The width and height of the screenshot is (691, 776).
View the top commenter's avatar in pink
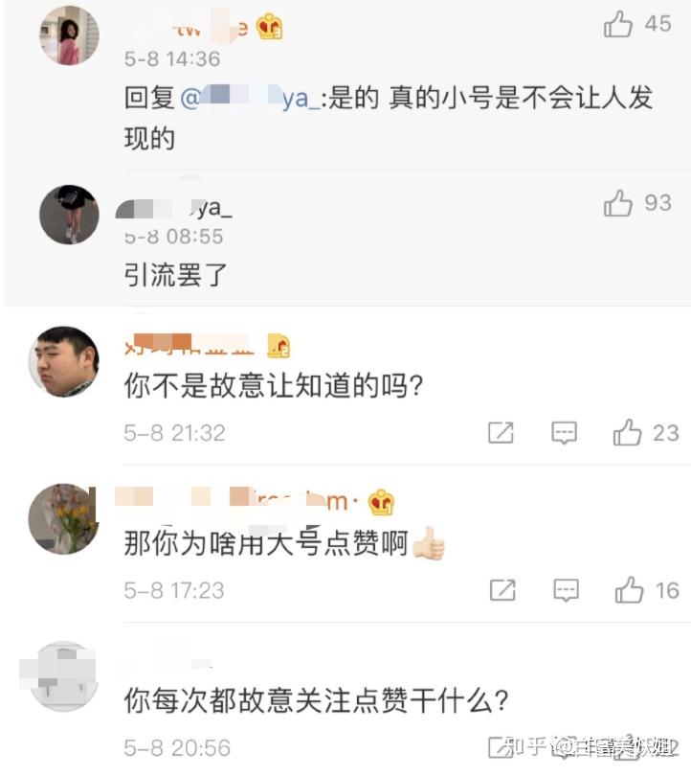click(x=69, y=35)
